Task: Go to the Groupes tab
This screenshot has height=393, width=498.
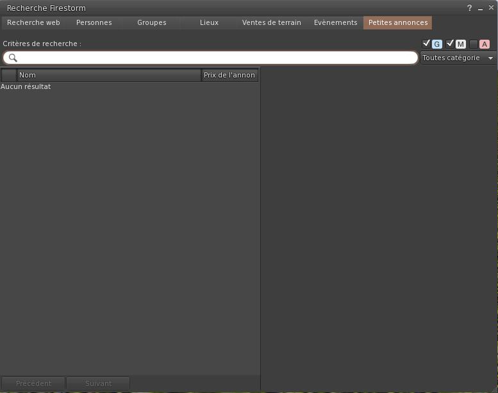Action: click(x=151, y=22)
